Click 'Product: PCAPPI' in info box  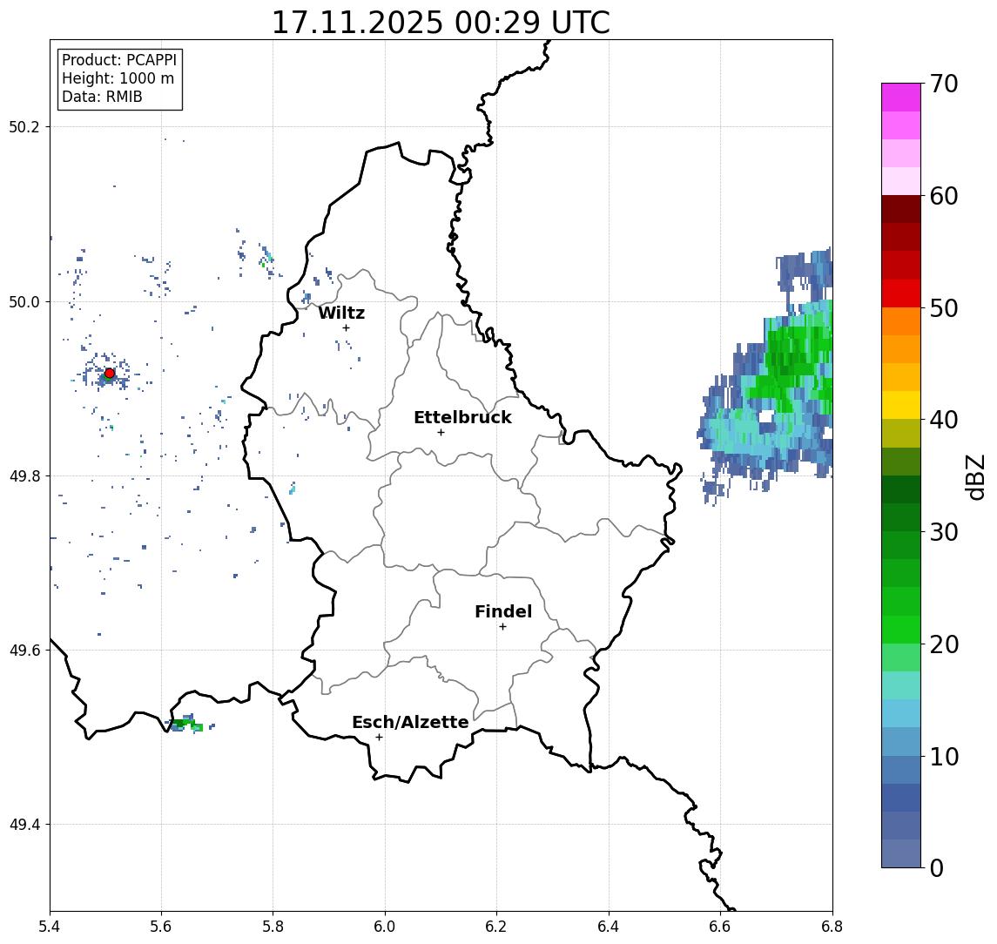coord(119,60)
